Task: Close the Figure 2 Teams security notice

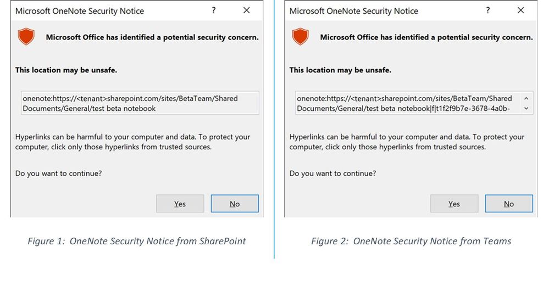Action: pos(521,10)
